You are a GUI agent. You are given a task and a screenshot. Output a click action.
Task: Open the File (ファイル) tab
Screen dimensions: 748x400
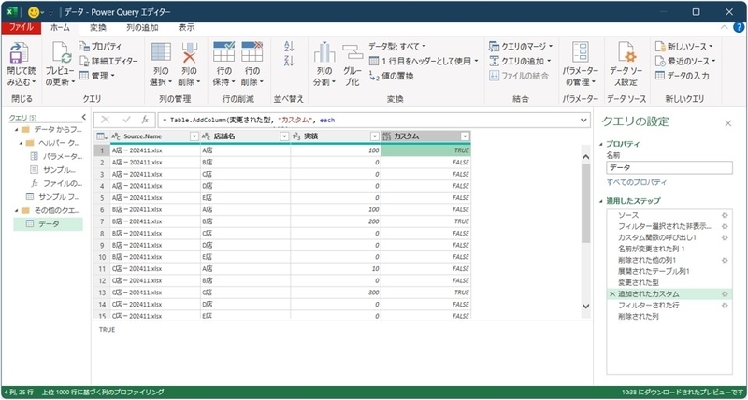21,28
